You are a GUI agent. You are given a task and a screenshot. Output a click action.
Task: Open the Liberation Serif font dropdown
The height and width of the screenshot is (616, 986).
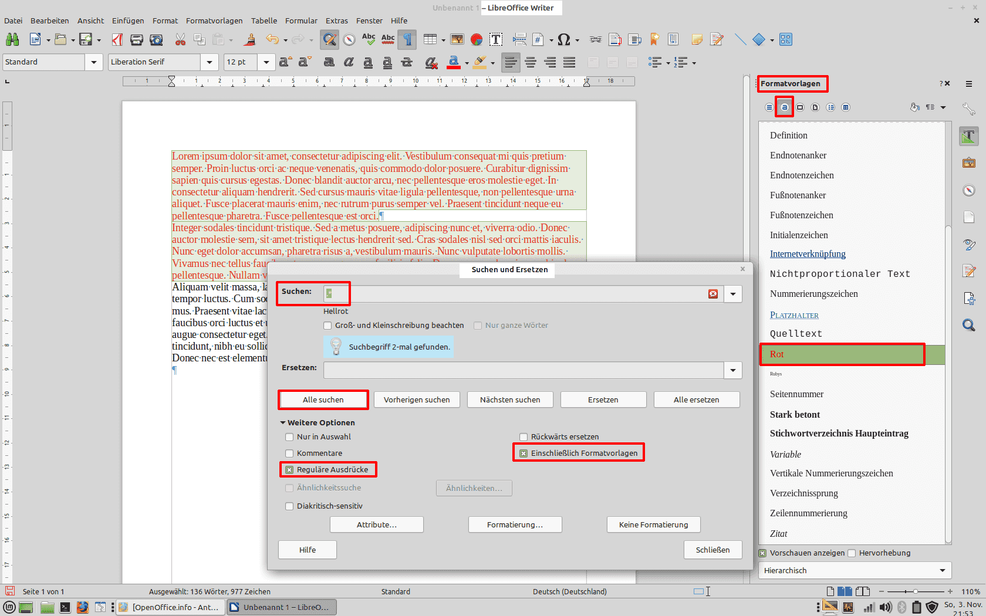pos(210,62)
